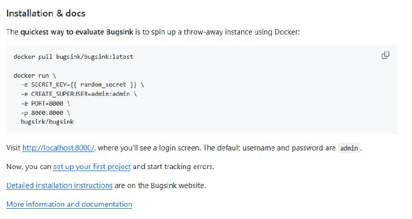Open the http://localhost:8000/ link
This screenshot has height=219, width=412.
click(x=59, y=148)
